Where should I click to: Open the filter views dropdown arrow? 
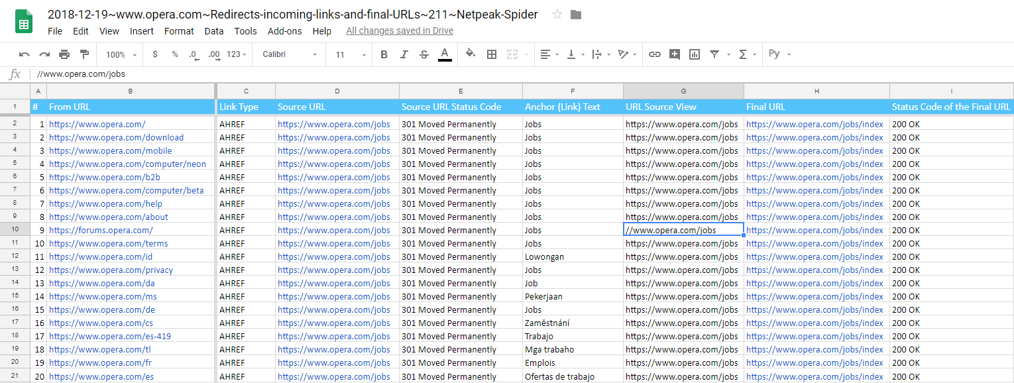[x=729, y=54]
